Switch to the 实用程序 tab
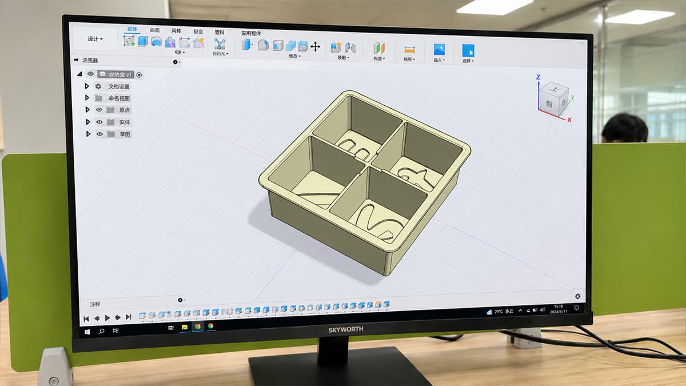Screen dimensions: 686x386 pos(251,33)
